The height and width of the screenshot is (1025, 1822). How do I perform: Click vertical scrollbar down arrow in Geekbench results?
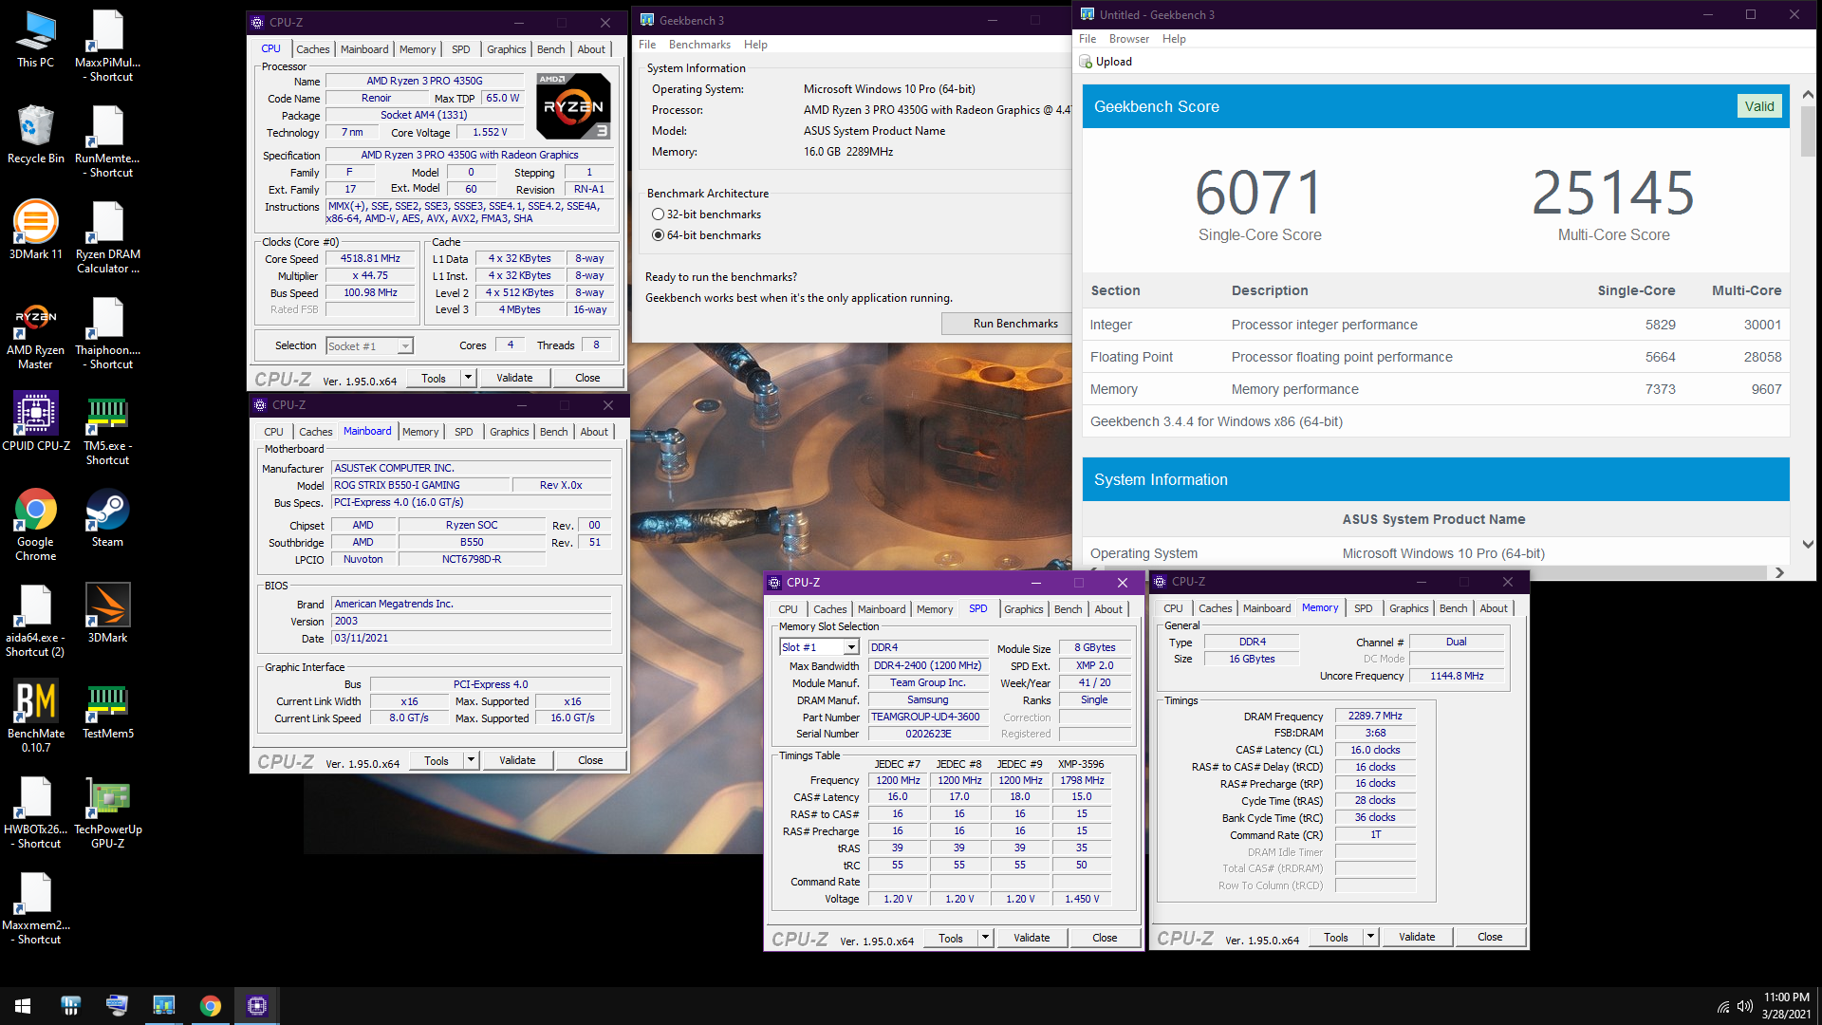tap(1808, 545)
